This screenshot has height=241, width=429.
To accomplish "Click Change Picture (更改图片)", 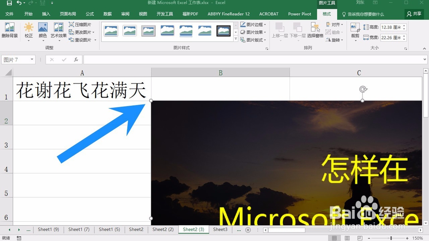I will click(x=82, y=32).
